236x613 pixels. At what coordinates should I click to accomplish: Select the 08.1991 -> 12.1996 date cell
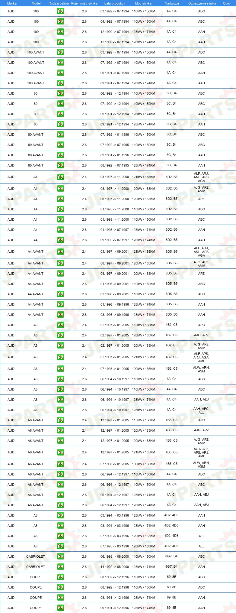(115, 598)
